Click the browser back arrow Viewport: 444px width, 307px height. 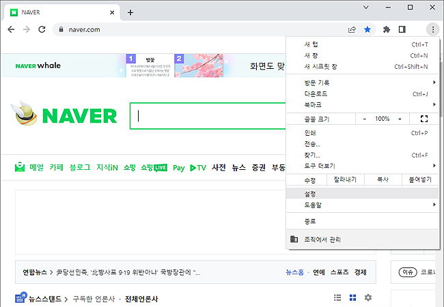pyautogui.click(x=11, y=29)
